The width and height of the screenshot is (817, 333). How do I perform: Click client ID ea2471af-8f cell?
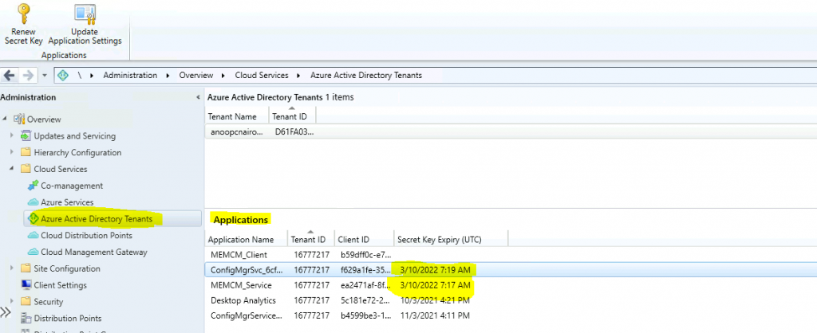pos(364,285)
